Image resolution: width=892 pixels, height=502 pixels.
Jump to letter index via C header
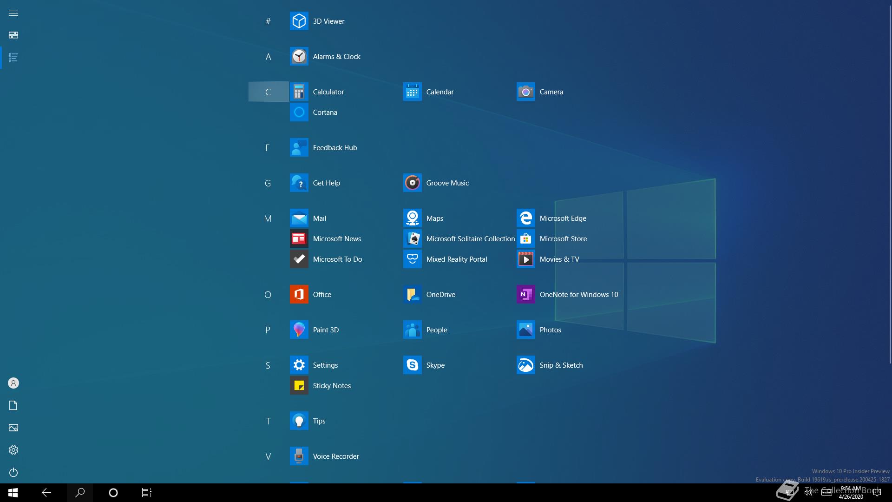(x=268, y=92)
